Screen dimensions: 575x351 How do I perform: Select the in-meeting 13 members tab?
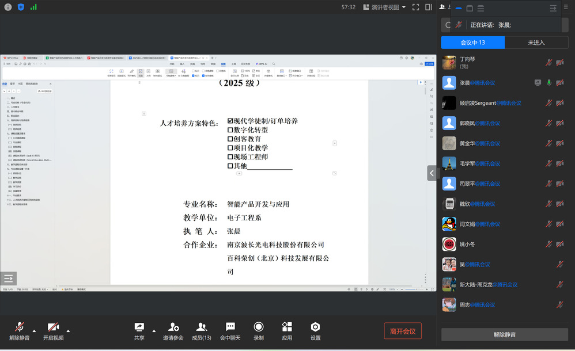click(x=472, y=43)
